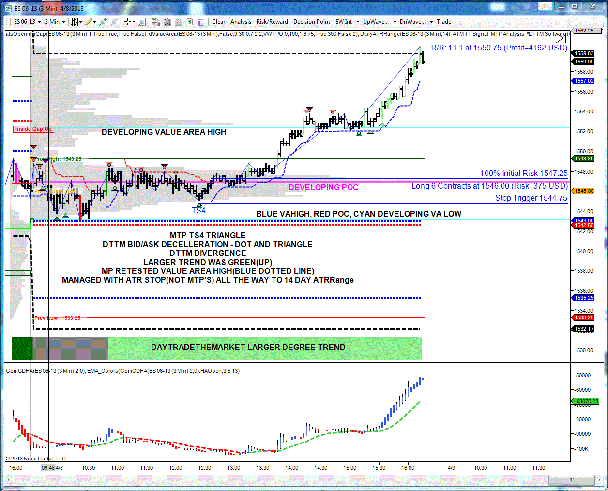Image resolution: width=608 pixels, height=491 pixels.
Task: Click the L link button in title bar
Action: click(546, 6)
